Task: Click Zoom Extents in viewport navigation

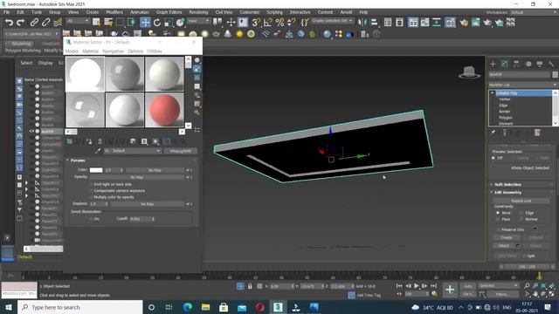Action: 543,286
